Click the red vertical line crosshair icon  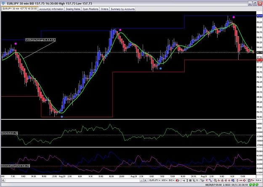coord(219,180)
